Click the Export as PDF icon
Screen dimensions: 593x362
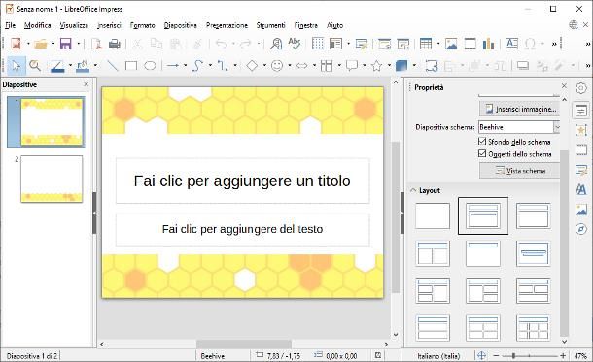(x=96, y=44)
